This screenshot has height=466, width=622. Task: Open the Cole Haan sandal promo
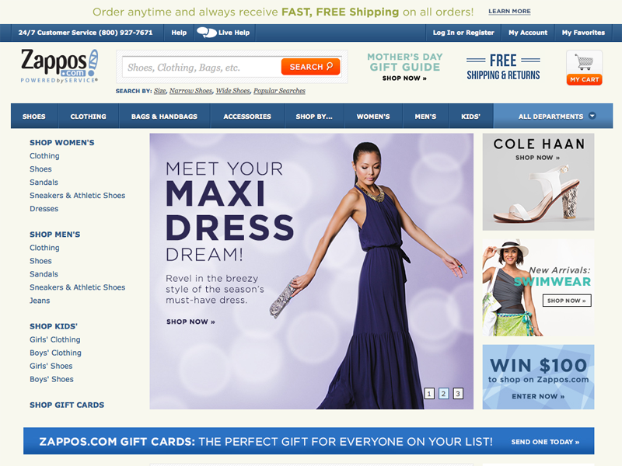click(x=538, y=182)
